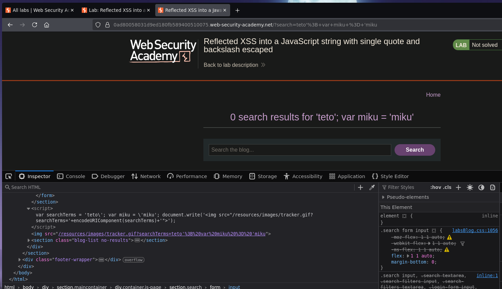Click the selector highlighter for .search form input
This screenshot has width=502, height=289.
pyautogui.click(x=434, y=231)
